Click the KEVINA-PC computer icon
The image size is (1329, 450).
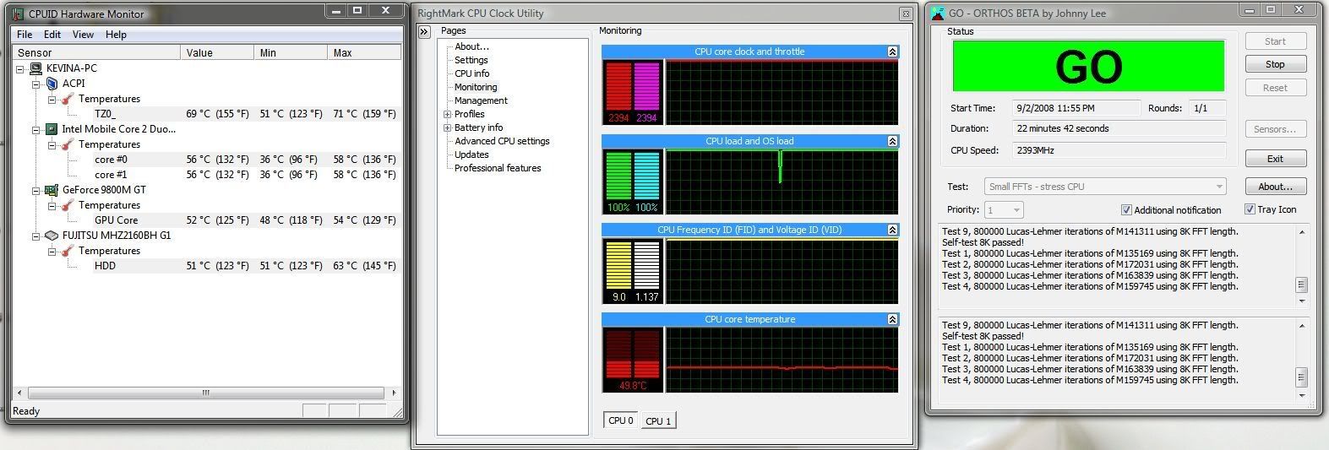point(37,68)
